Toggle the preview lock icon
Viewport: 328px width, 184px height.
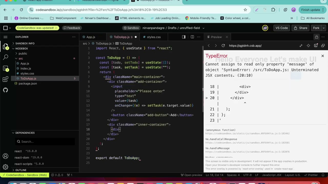317,37
